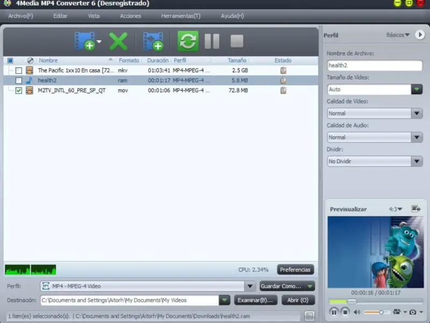The width and height of the screenshot is (430, 323).
Task: Click film icon of The Pacific row
Action: (x=30, y=71)
